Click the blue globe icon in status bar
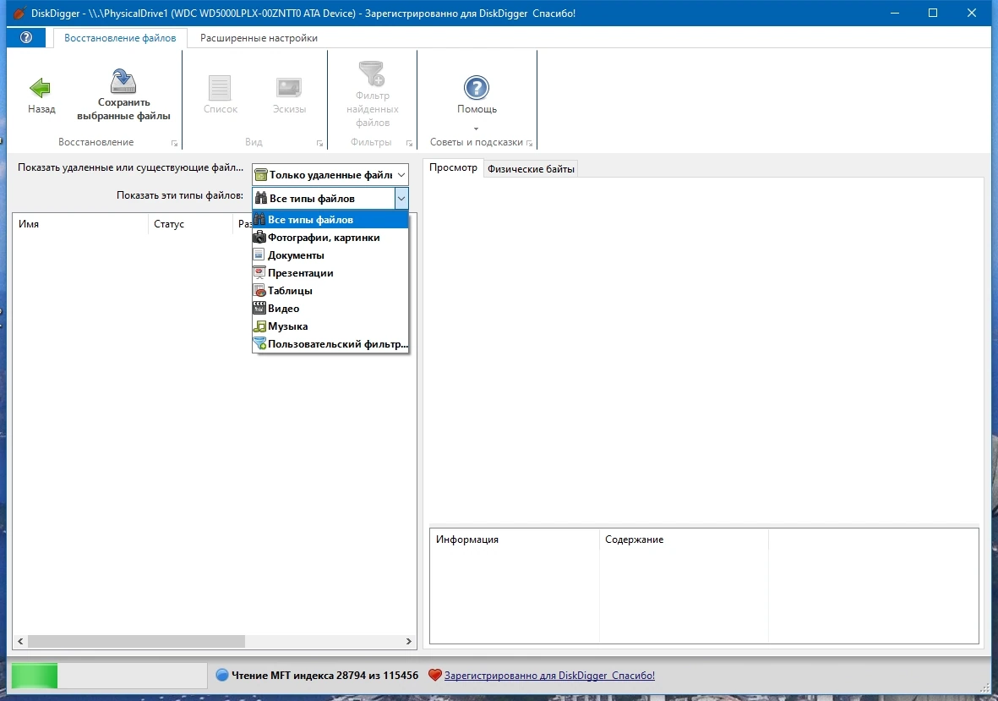Screen dimensions: 998x701 [222, 675]
